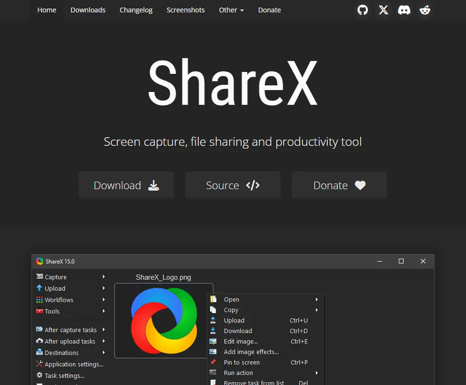Click the Ctrl+U shortcut label
The height and width of the screenshot is (385, 466).
(299, 320)
